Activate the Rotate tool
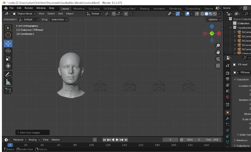The height and width of the screenshot is (152, 251). [x=8, y=51]
